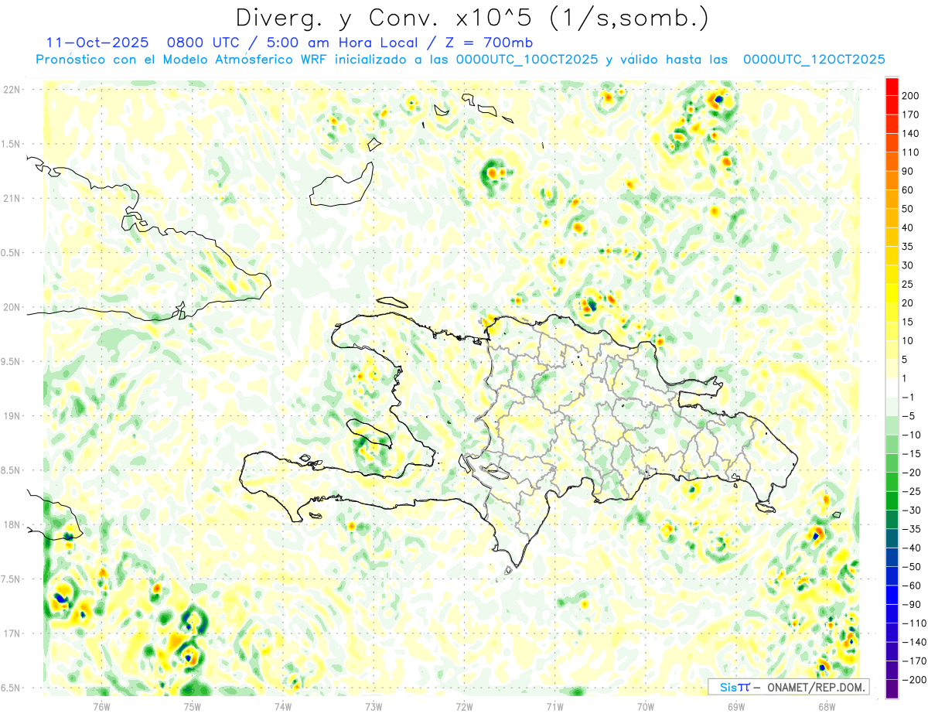This screenshot has width=928, height=717.
Task: Click the -10 color scale value
Action: click(913, 435)
